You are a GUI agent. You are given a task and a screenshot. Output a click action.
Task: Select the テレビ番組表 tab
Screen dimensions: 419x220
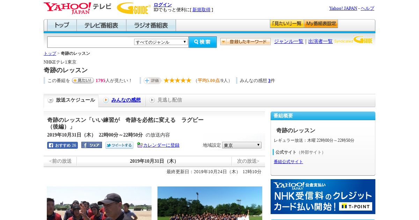point(101,25)
